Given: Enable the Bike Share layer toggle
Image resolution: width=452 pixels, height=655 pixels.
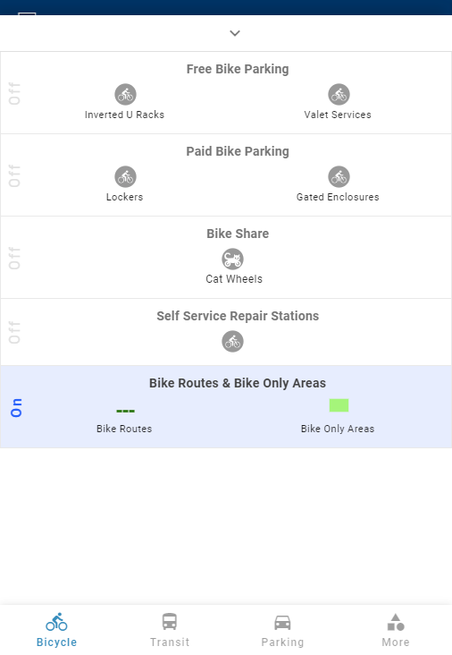Looking at the screenshot, I should [14, 258].
